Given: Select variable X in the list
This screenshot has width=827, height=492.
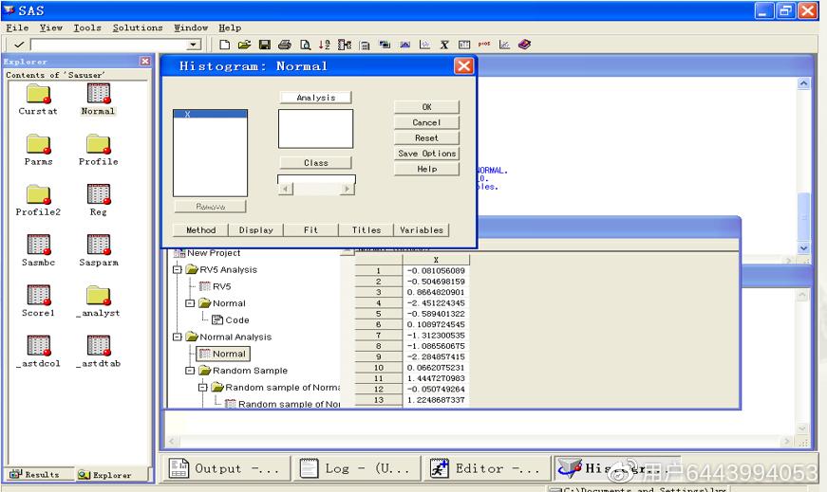Looking at the screenshot, I should tap(210, 115).
